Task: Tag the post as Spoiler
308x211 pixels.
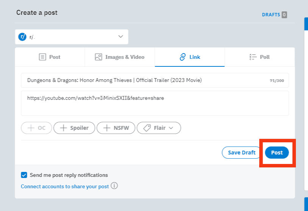Action: (74, 128)
